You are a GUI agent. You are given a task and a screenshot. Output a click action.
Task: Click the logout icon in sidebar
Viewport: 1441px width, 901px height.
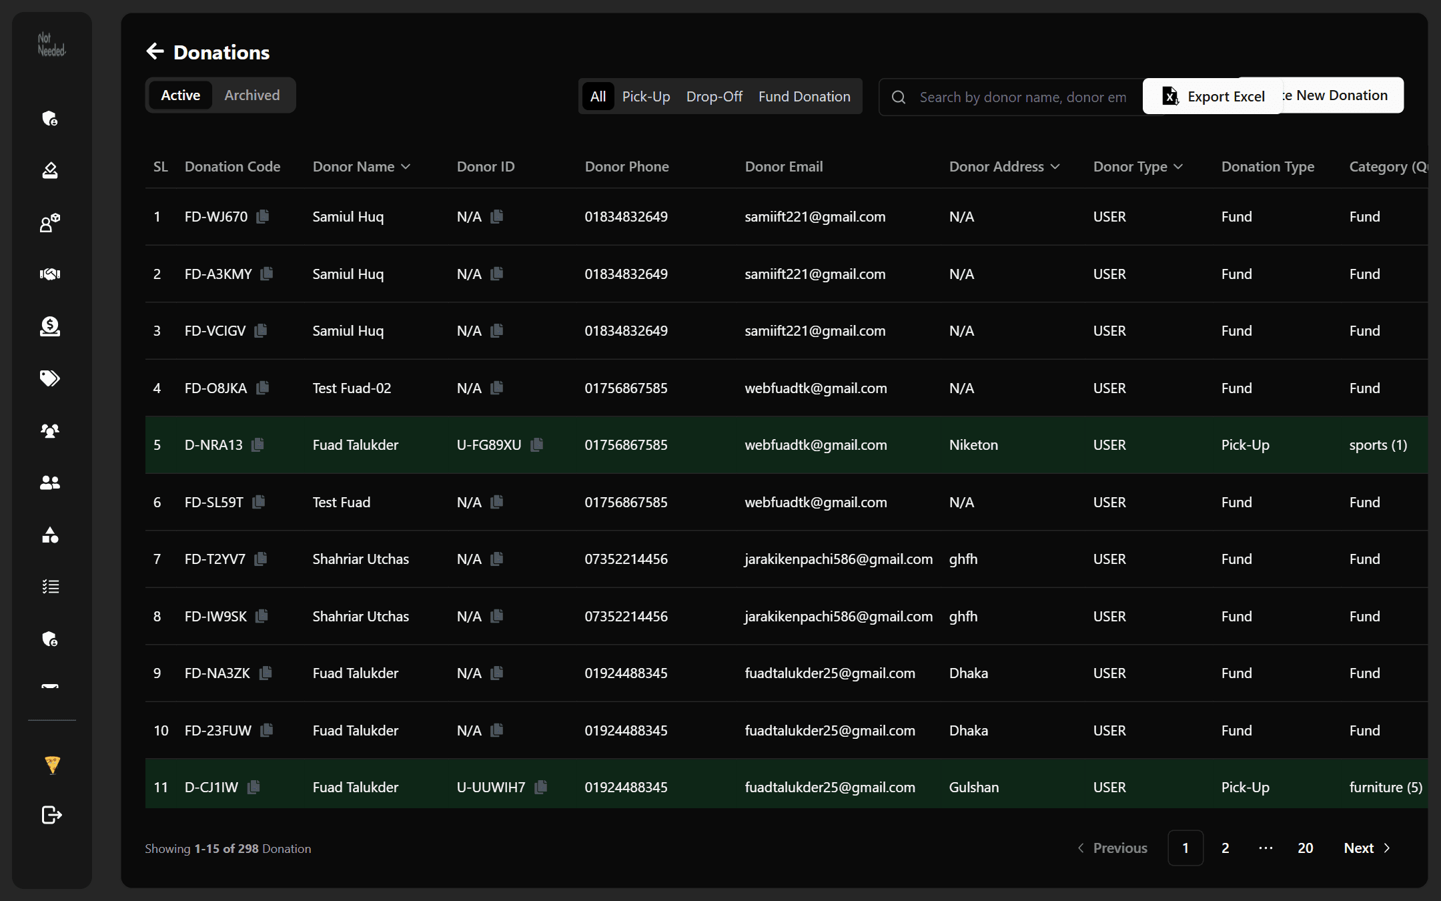tap(51, 815)
